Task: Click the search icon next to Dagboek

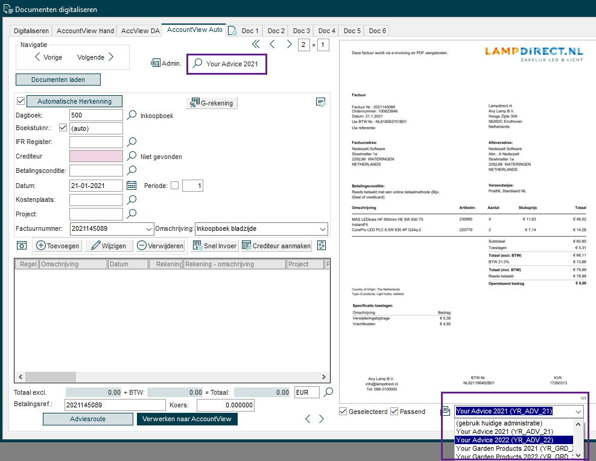Action: pos(132,115)
